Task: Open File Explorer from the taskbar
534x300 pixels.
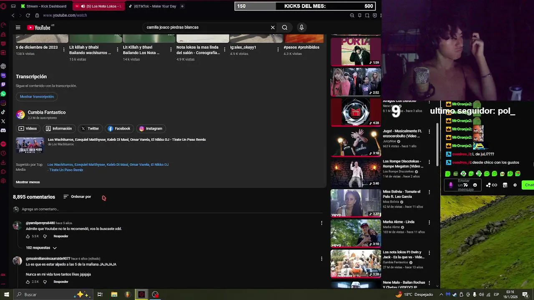Action: [114, 295]
